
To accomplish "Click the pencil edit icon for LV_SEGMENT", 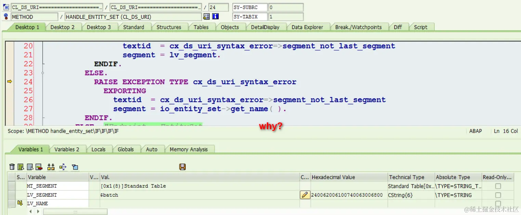I will coord(305,195).
